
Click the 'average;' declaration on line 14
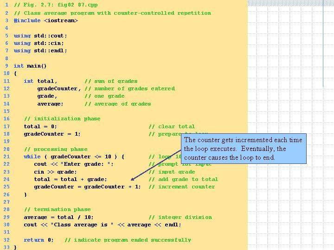(50, 104)
